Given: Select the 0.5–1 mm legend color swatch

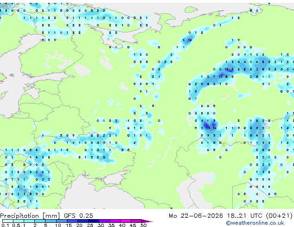Looking at the screenshot, I should 19,221.
